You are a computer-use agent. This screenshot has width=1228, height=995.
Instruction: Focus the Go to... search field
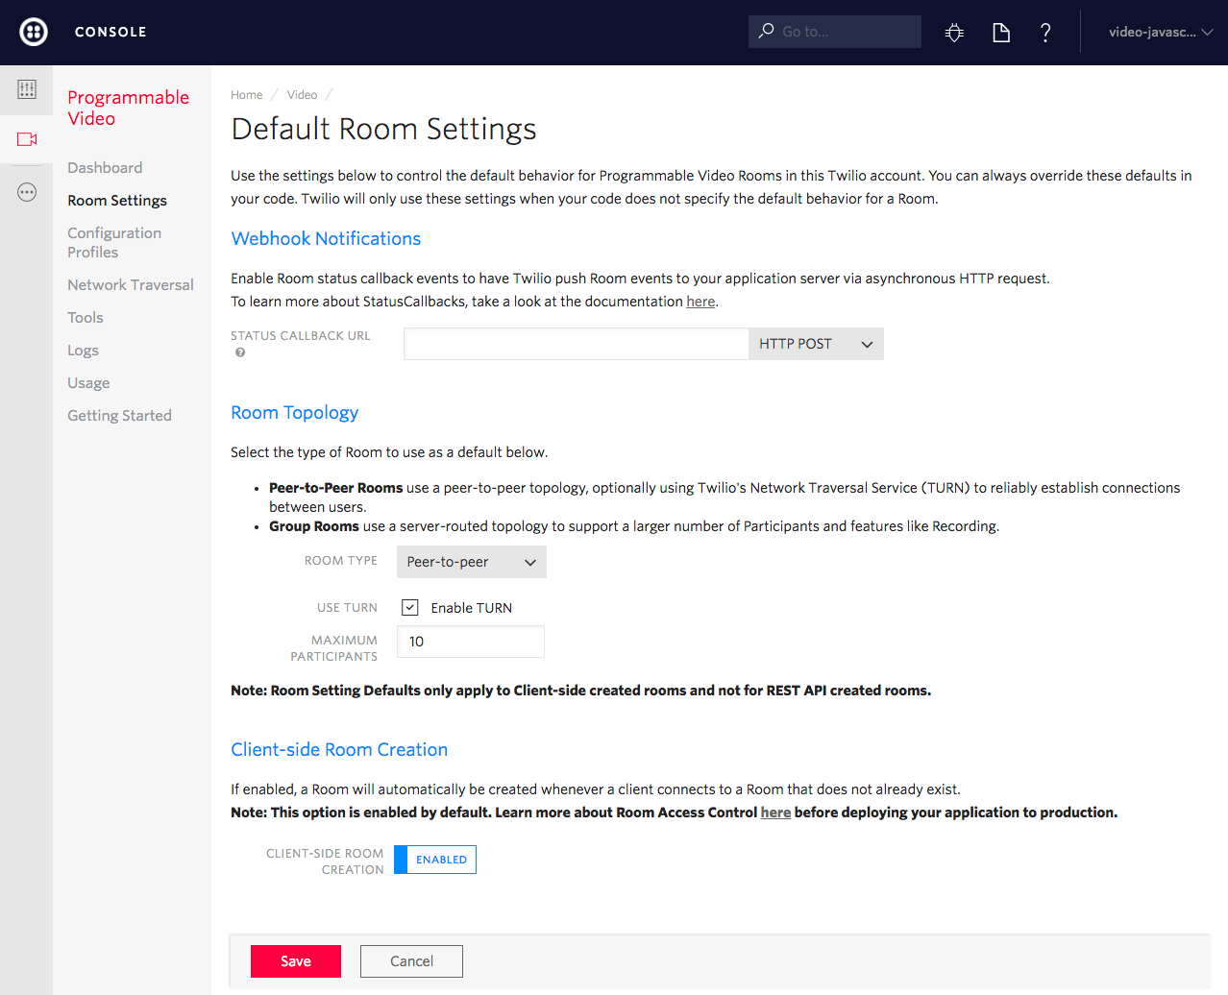click(x=835, y=32)
